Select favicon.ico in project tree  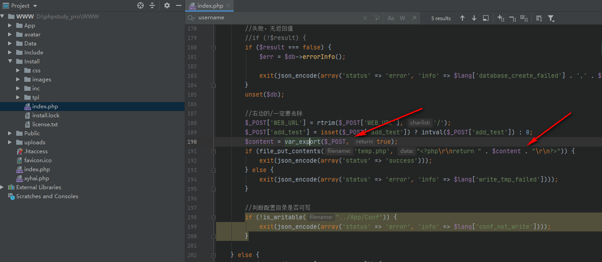tap(38, 160)
